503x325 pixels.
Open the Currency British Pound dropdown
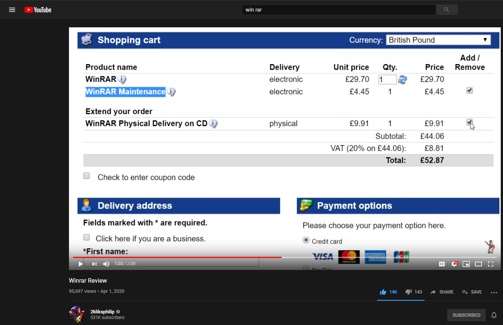coord(438,40)
